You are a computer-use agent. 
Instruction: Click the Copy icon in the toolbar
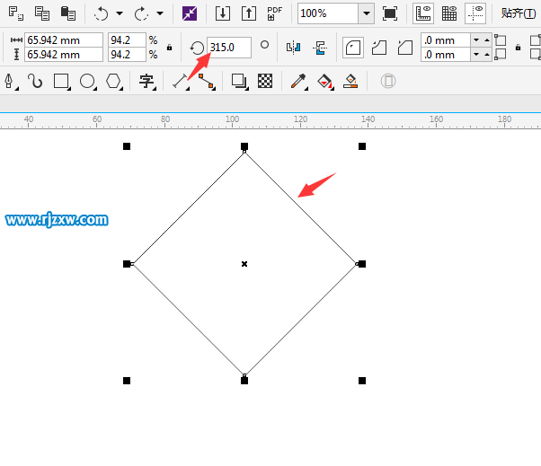click(42, 13)
